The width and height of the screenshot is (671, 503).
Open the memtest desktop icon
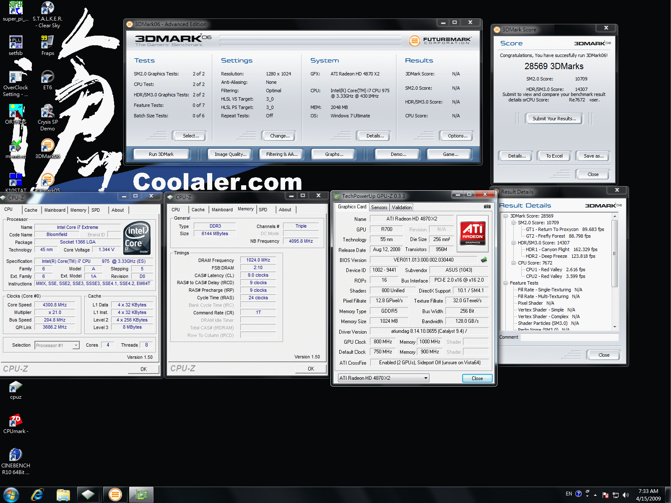16,149
